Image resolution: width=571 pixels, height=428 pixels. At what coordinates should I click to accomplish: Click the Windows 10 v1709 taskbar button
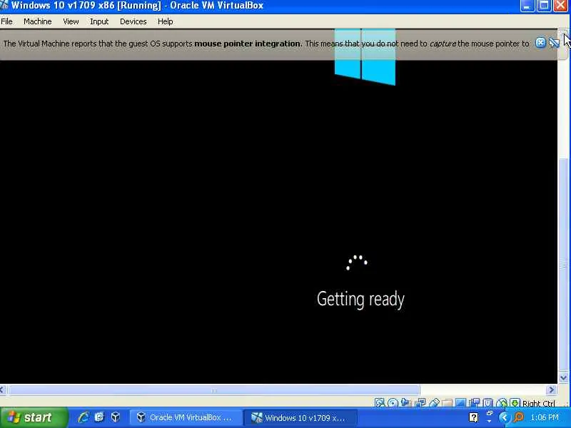point(300,417)
